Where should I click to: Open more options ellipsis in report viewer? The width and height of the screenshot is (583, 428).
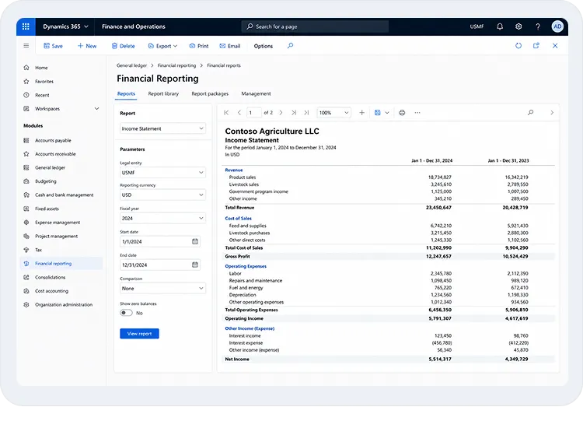coord(417,112)
